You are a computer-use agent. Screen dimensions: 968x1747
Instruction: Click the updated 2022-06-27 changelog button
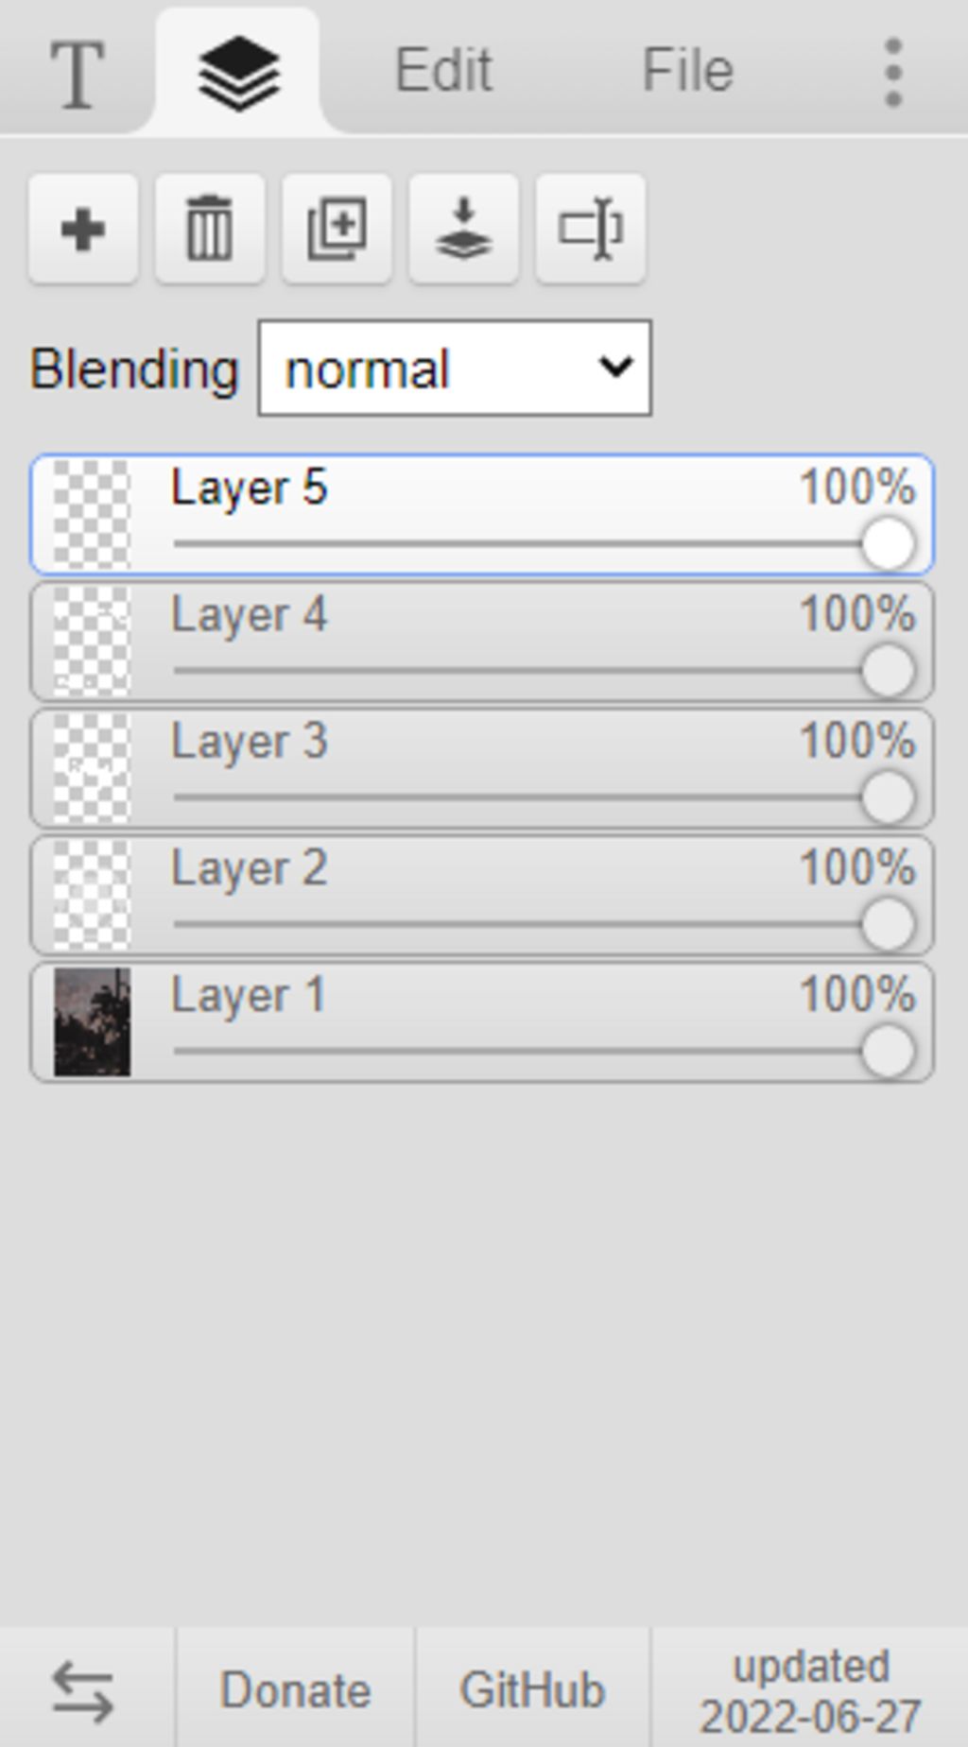click(810, 1690)
